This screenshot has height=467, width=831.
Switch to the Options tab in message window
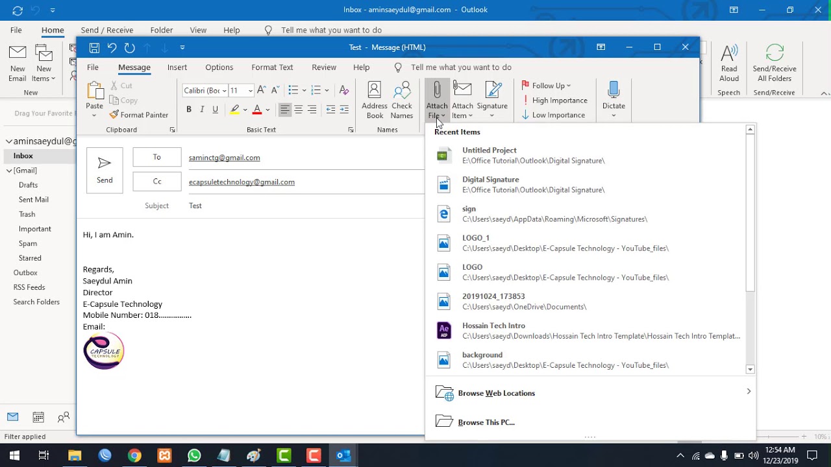(x=219, y=67)
